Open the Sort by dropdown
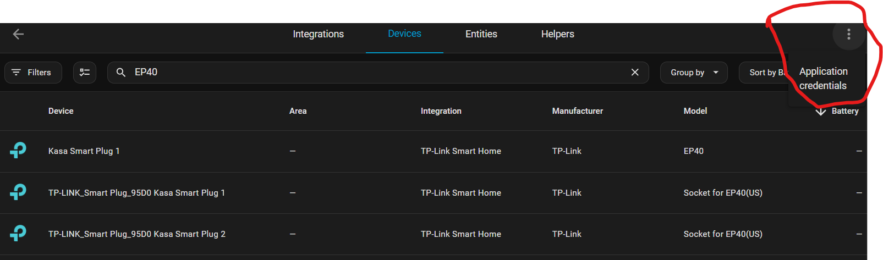Image resolution: width=883 pixels, height=260 pixels. tap(766, 72)
